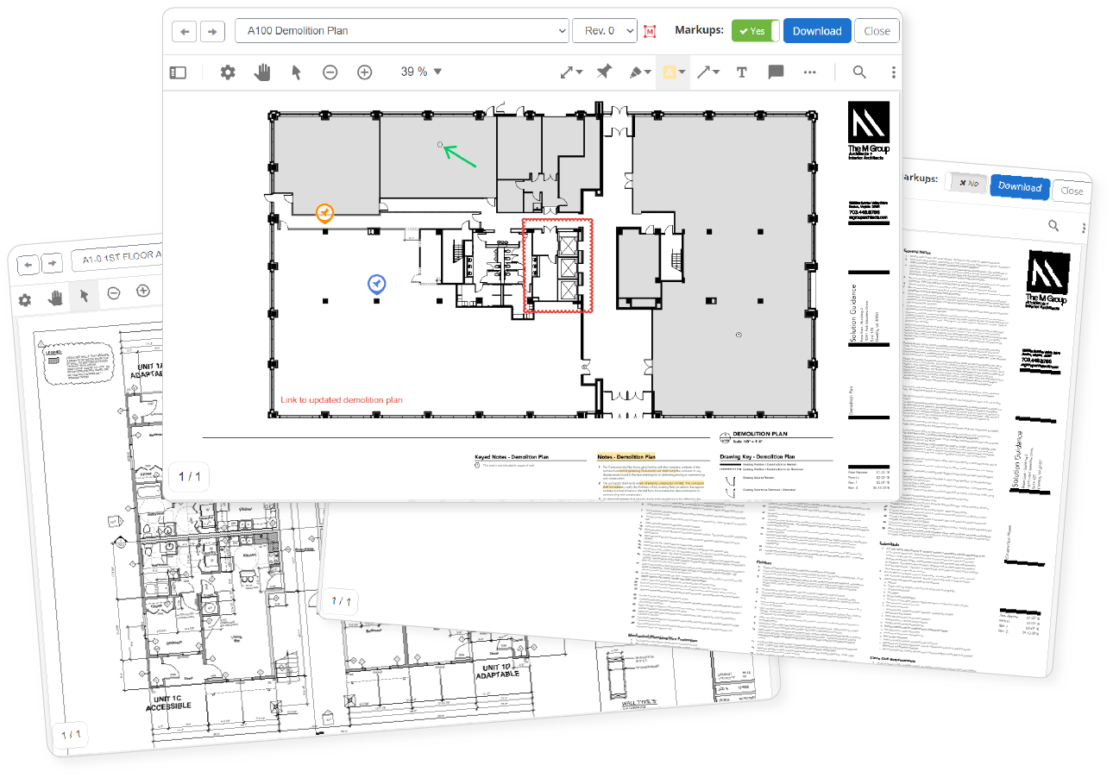Close the A100 Demolition Plan viewer
The height and width of the screenshot is (778, 1113).
pos(877,31)
